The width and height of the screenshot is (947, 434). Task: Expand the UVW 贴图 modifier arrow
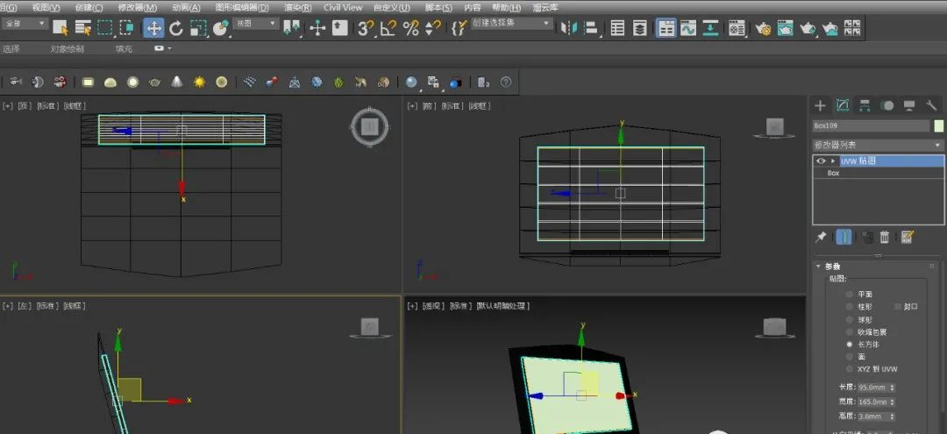[x=834, y=161]
